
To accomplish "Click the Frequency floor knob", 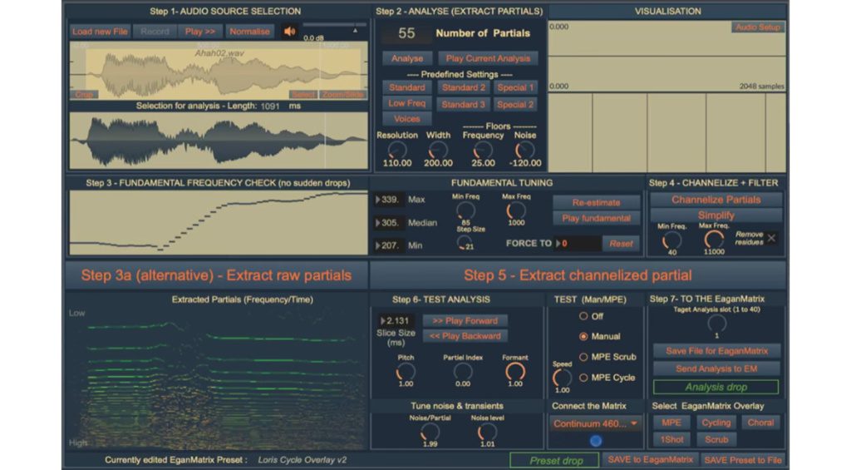I will tap(483, 150).
